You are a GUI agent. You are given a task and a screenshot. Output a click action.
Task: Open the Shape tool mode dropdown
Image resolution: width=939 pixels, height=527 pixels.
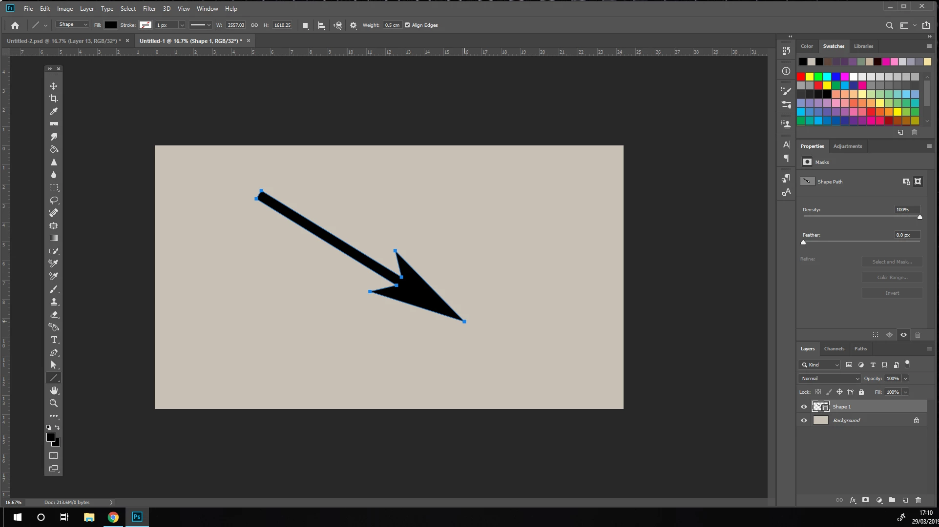[x=72, y=25]
